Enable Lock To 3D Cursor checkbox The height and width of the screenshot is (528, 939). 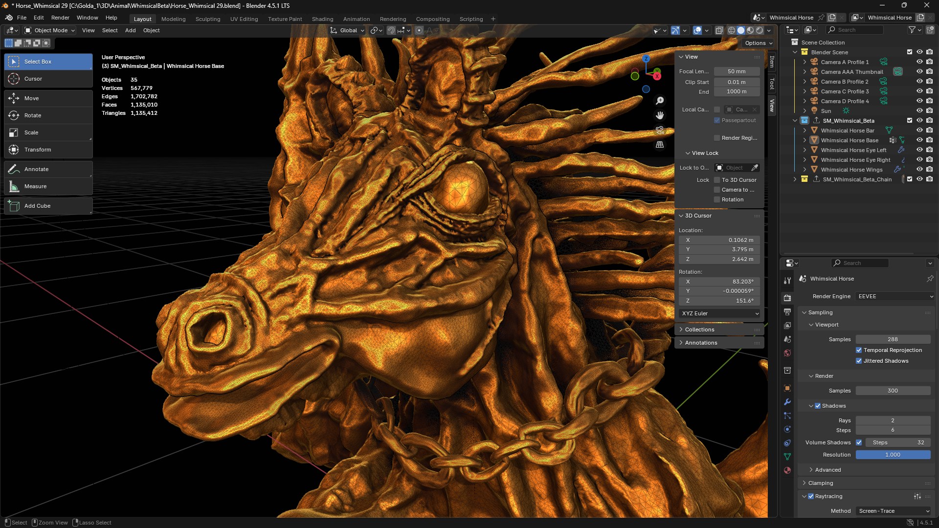click(x=717, y=180)
